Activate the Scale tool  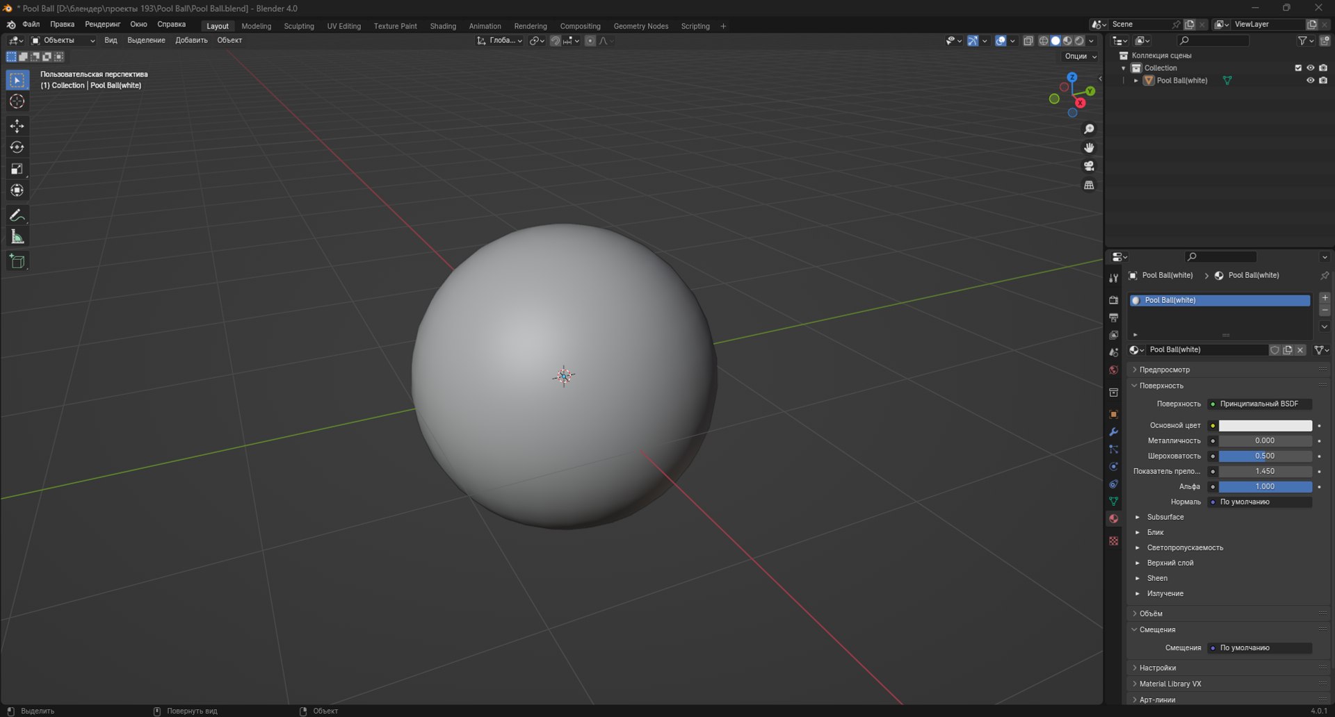click(17, 169)
